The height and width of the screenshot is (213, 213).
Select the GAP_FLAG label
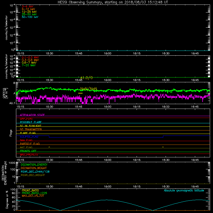pos(26,118)
